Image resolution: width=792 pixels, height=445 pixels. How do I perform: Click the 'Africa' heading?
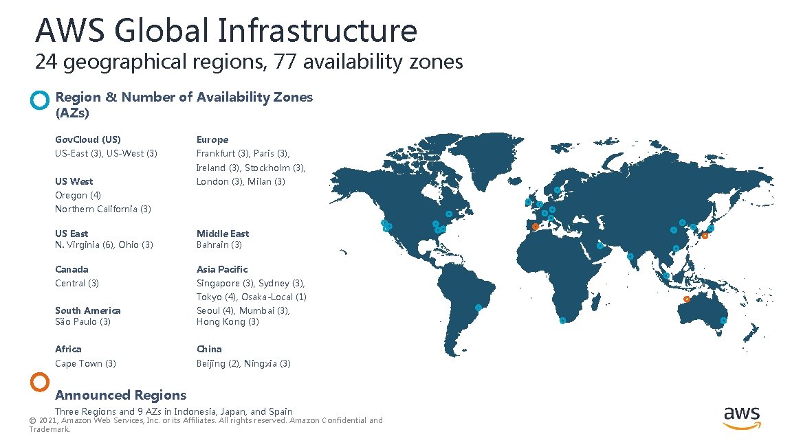[x=68, y=349]
